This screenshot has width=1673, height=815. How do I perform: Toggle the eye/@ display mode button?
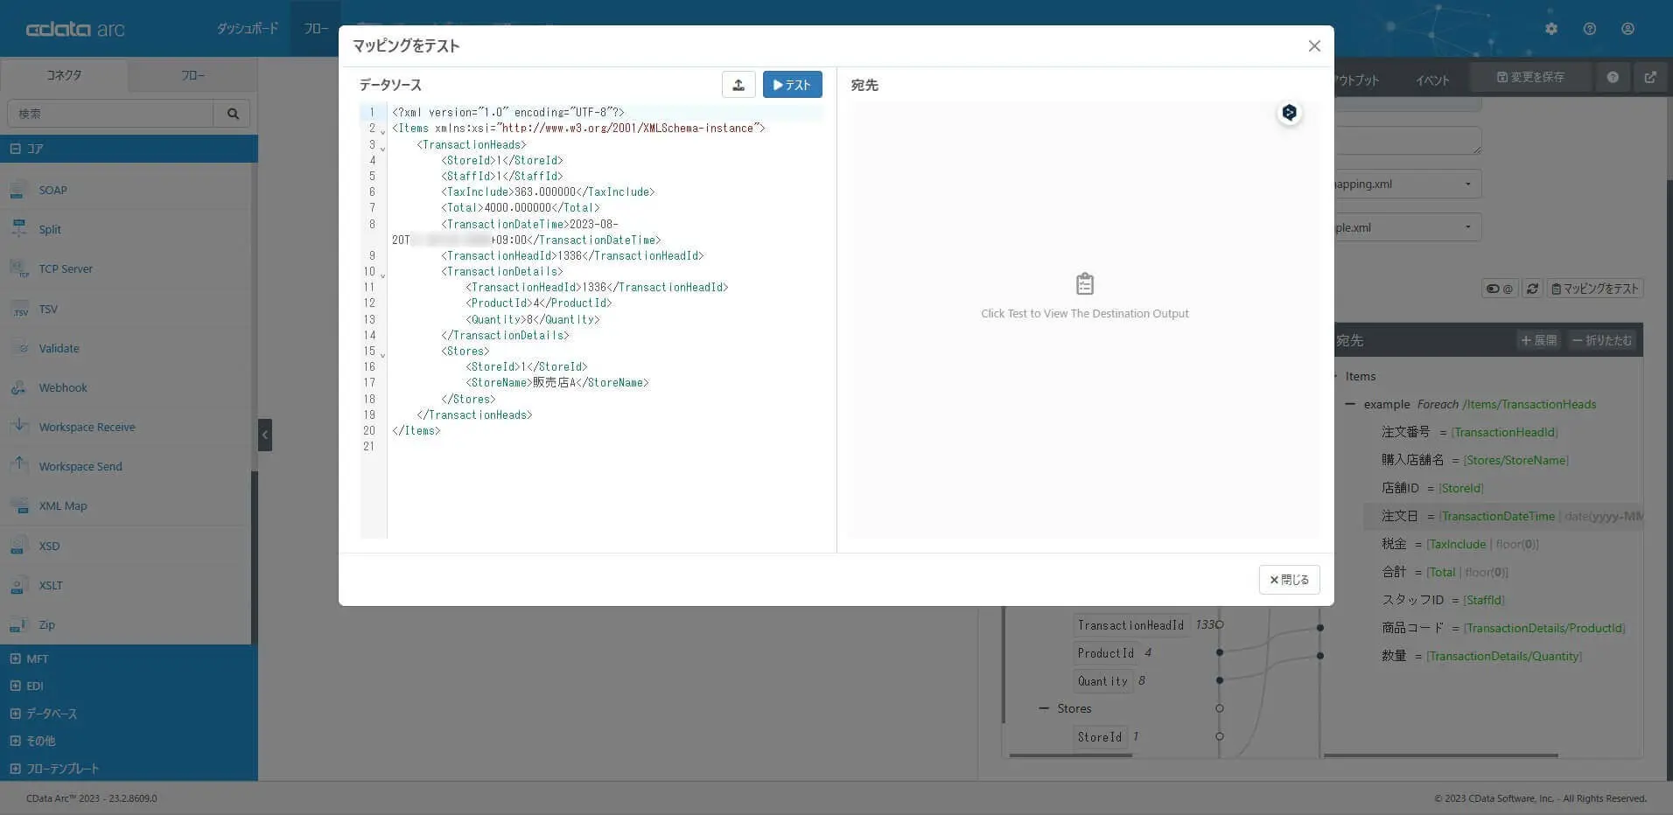click(x=1500, y=288)
